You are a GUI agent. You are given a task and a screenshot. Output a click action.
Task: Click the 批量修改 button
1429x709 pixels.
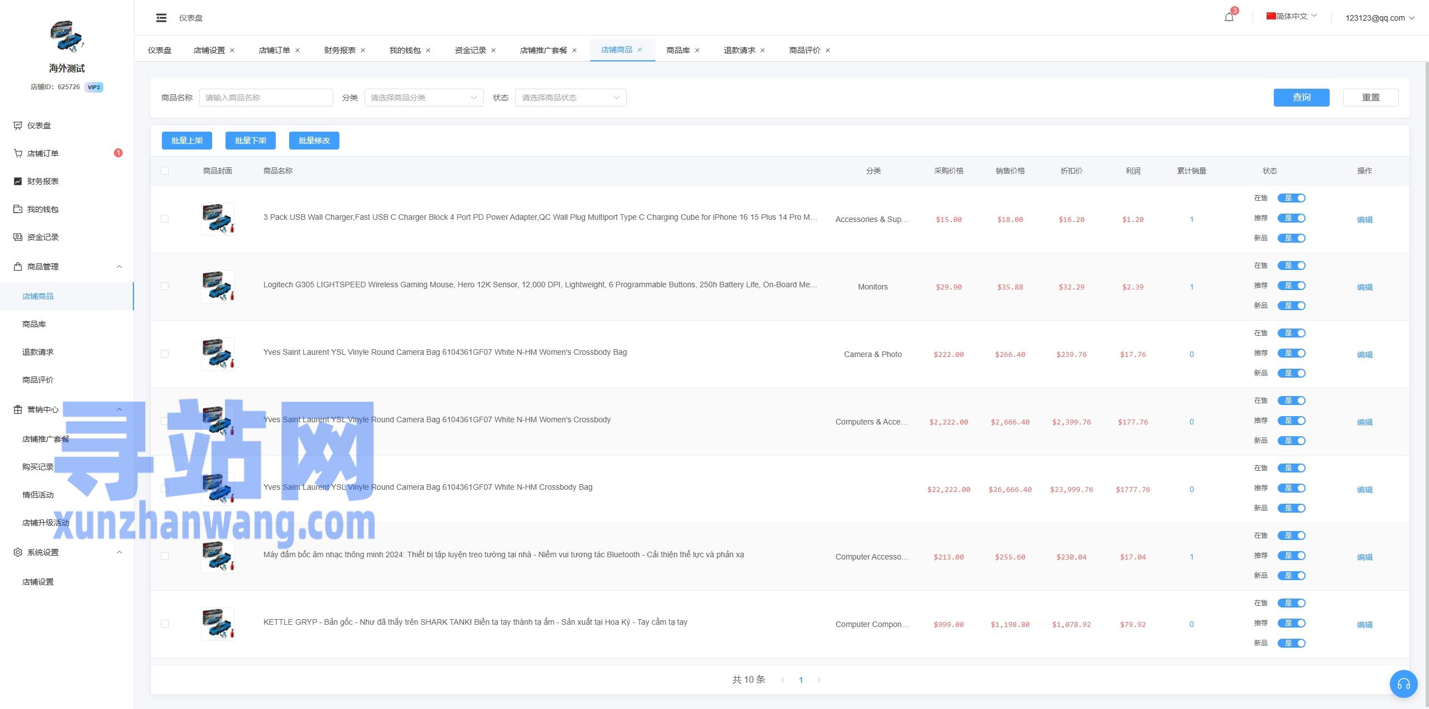tap(314, 141)
